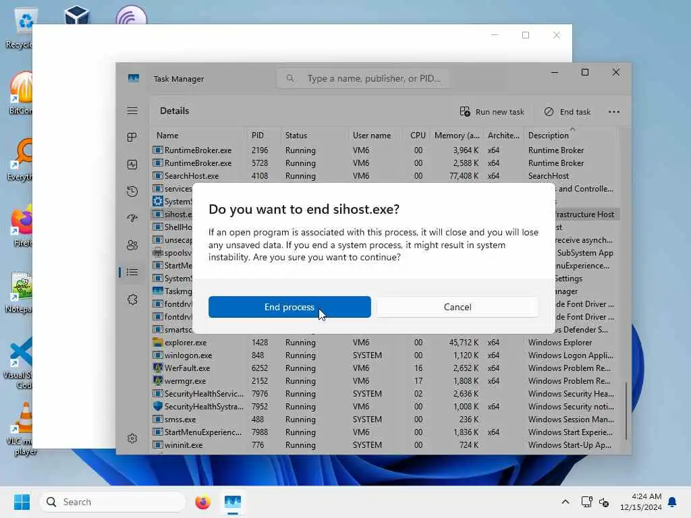Open the Services page in sidebar

coord(132,299)
